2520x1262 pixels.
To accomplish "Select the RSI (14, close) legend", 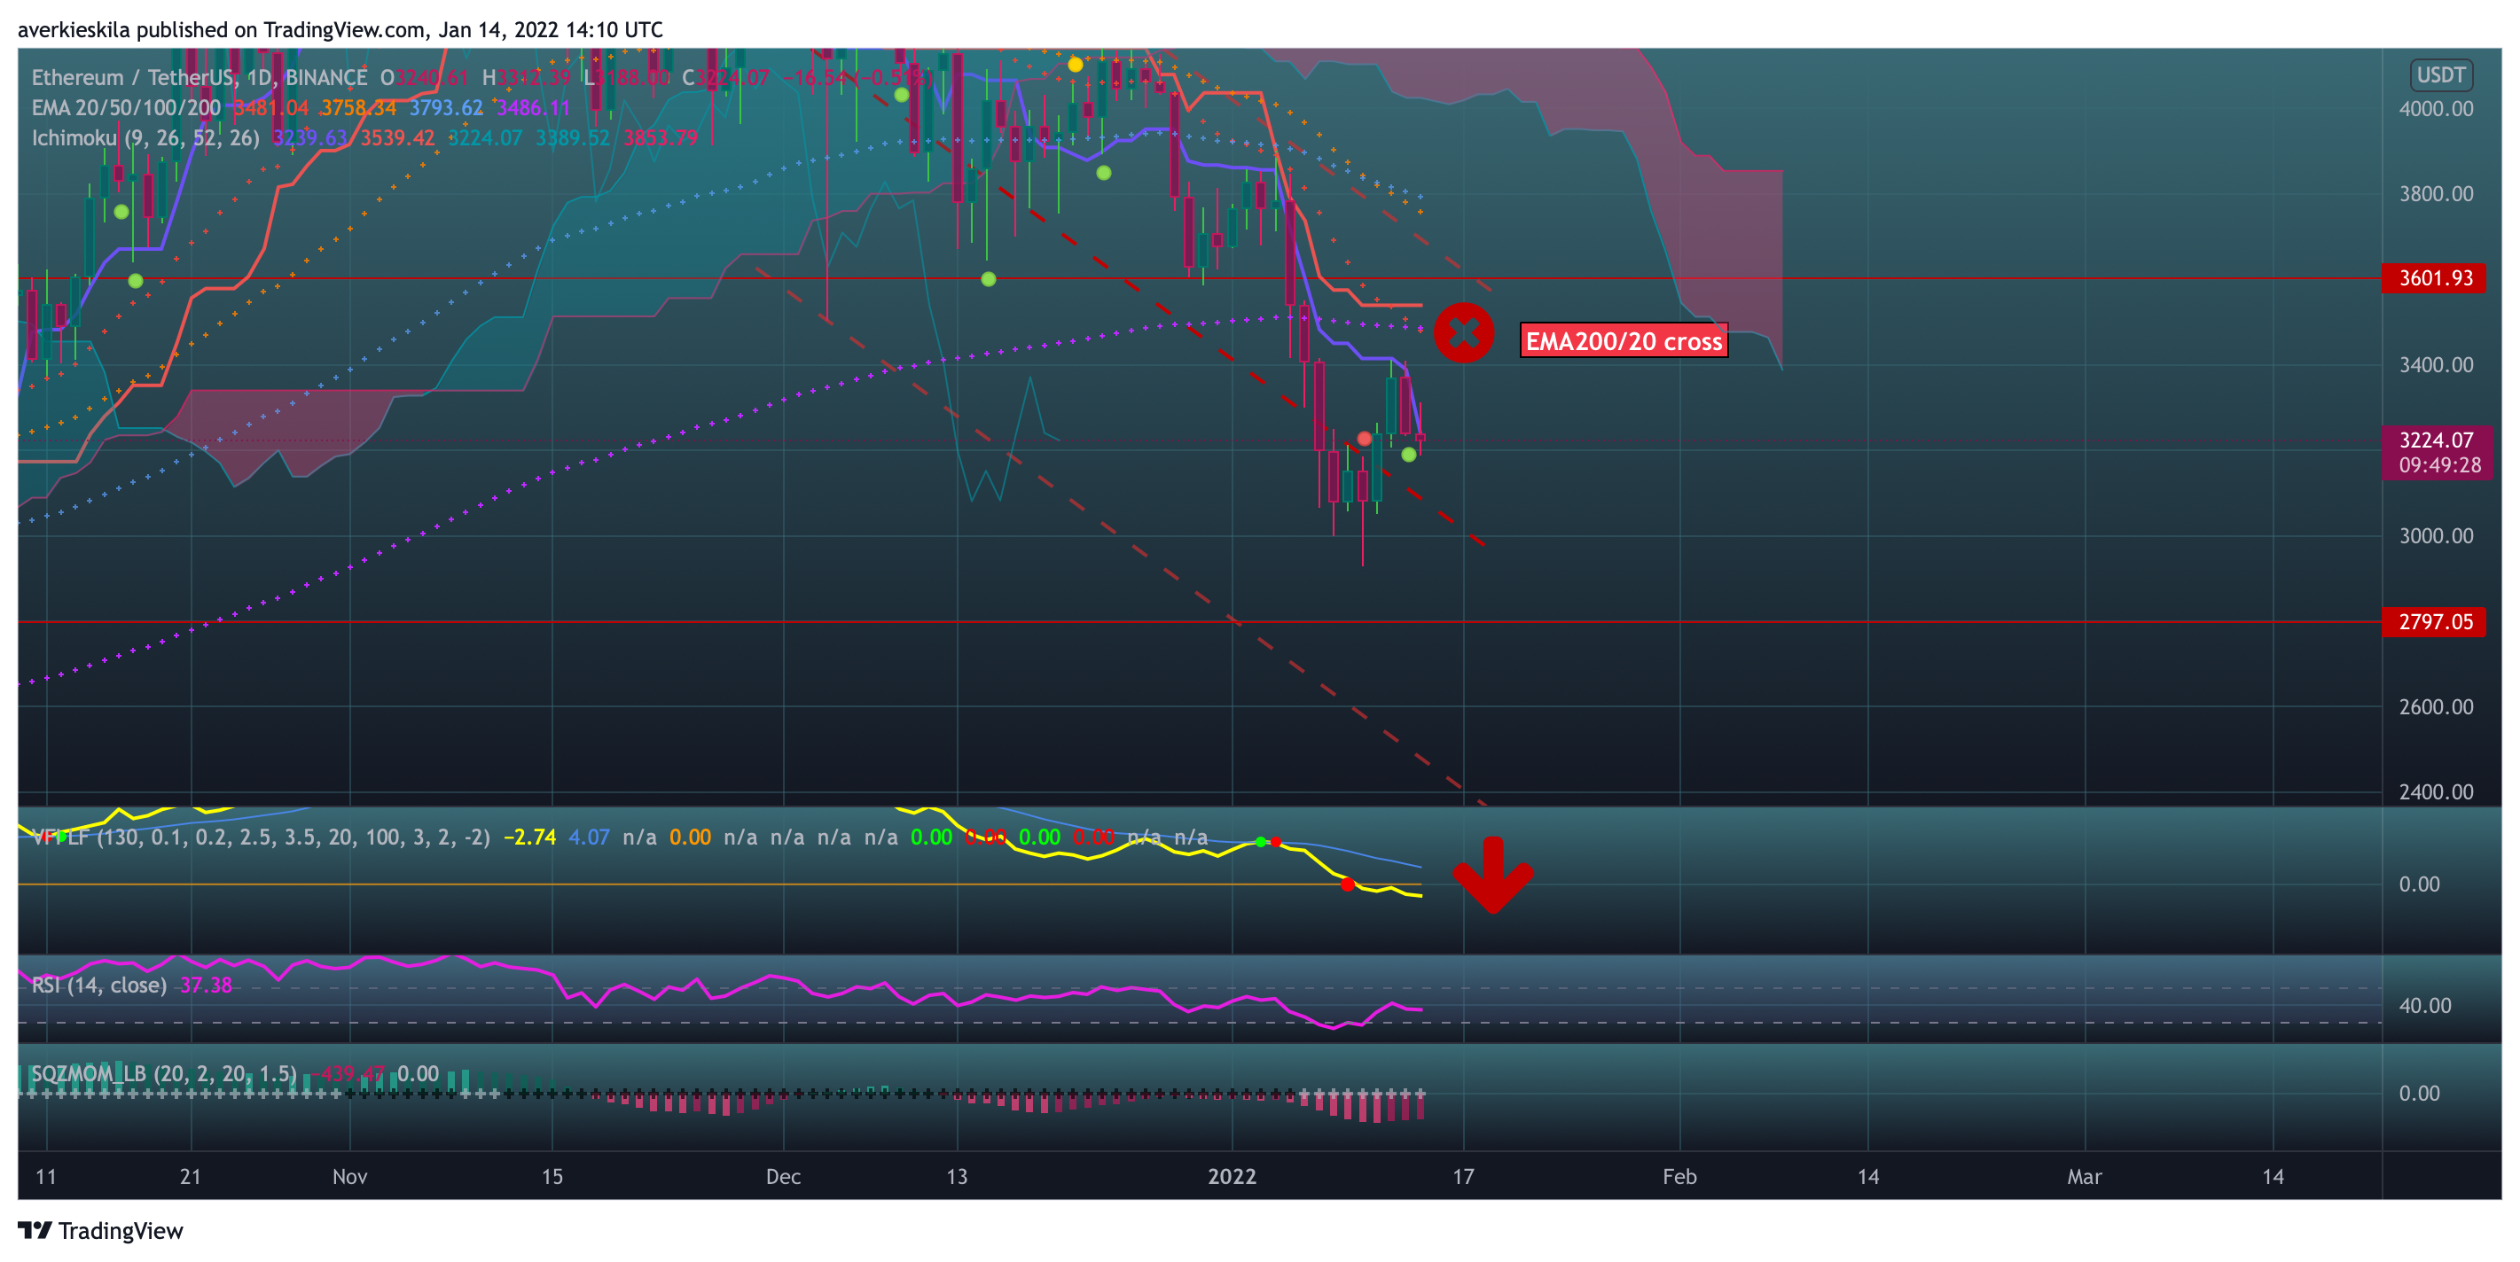I will [x=98, y=985].
